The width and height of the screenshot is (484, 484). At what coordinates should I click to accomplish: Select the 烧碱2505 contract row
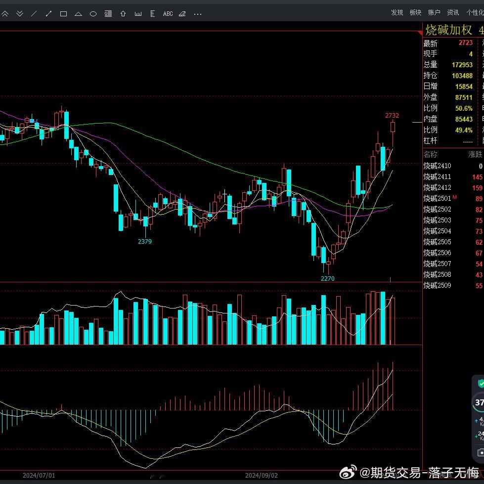tap(453, 242)
